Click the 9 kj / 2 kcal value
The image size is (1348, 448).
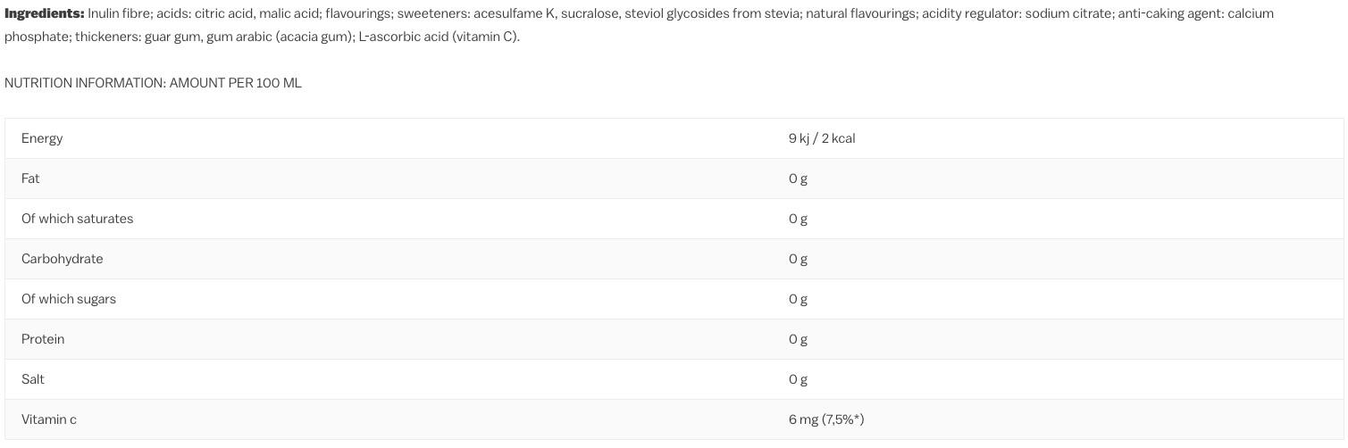tap(822, 138)
